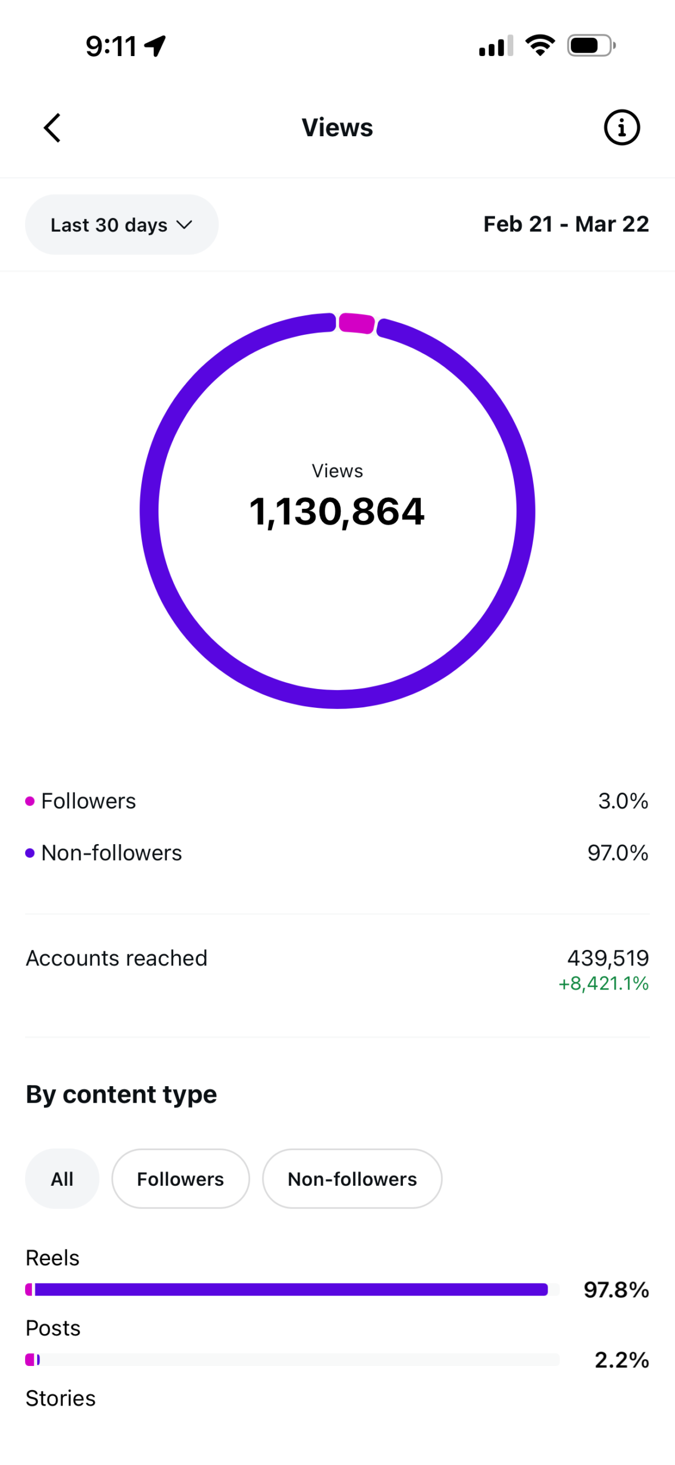Tap the Wi-Fi status icon
Viewport: 675px width, 1465px height.
pos(540,45)
